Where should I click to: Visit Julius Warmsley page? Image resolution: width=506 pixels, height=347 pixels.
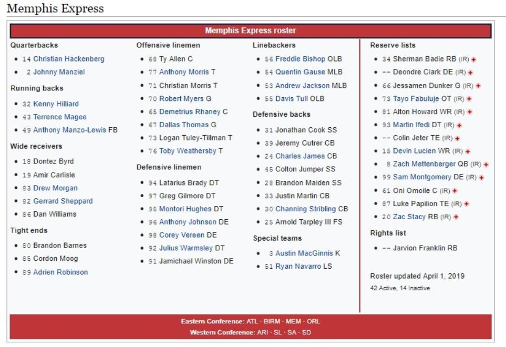tap(186, 248)
